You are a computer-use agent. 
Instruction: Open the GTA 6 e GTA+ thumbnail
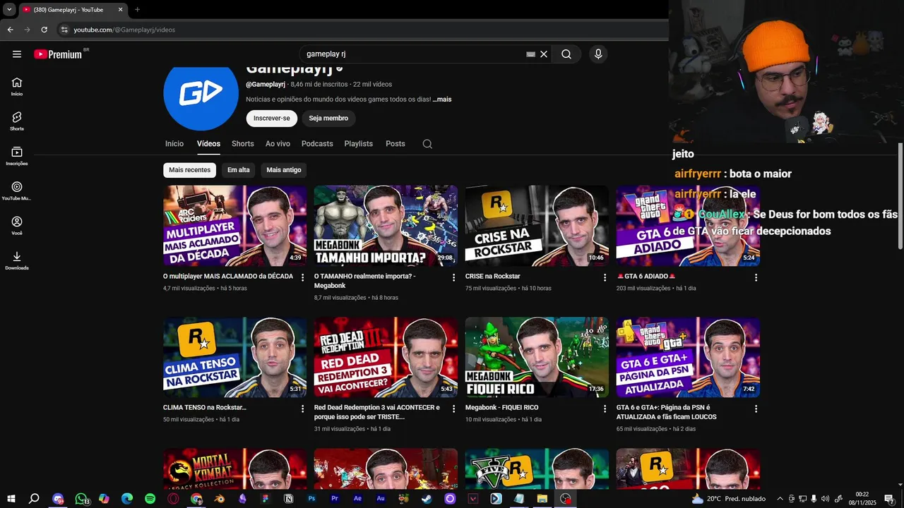(688, 357)
